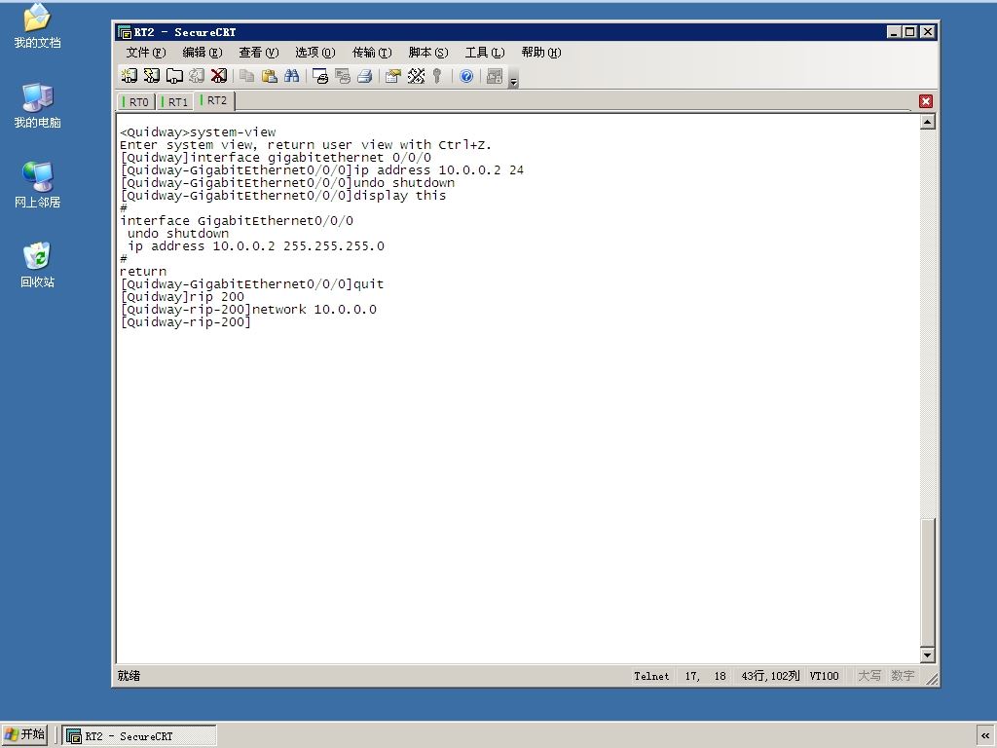
Task: Select the RT2 session tab
Action: pos(214,100)
